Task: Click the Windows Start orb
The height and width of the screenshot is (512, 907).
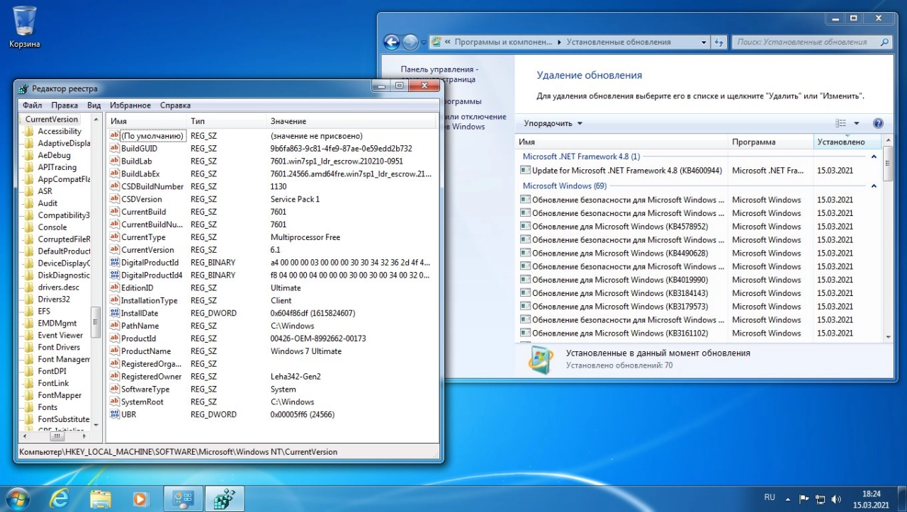Action: tap(17, 499)
